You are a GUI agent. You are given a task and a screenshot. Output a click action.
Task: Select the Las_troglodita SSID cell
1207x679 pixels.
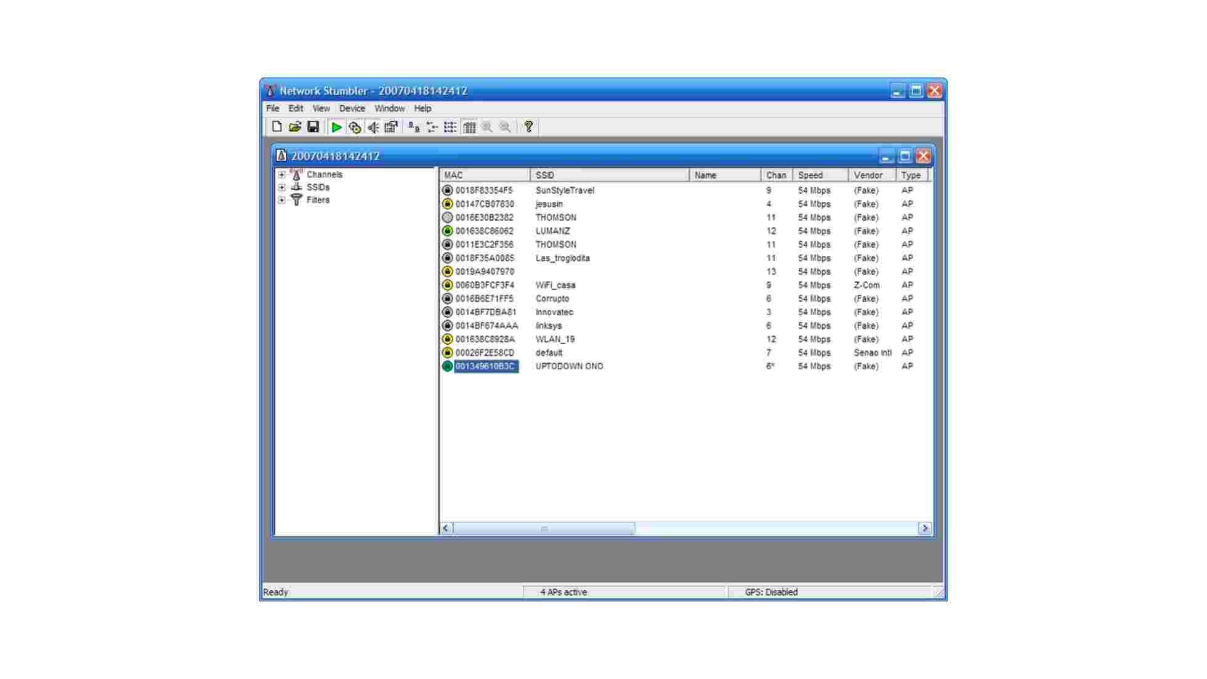click(563, 258)
